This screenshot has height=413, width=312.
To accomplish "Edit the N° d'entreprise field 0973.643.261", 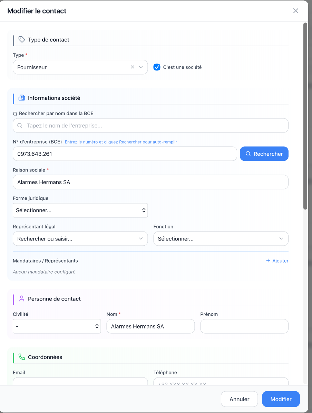I will point(125,154).
